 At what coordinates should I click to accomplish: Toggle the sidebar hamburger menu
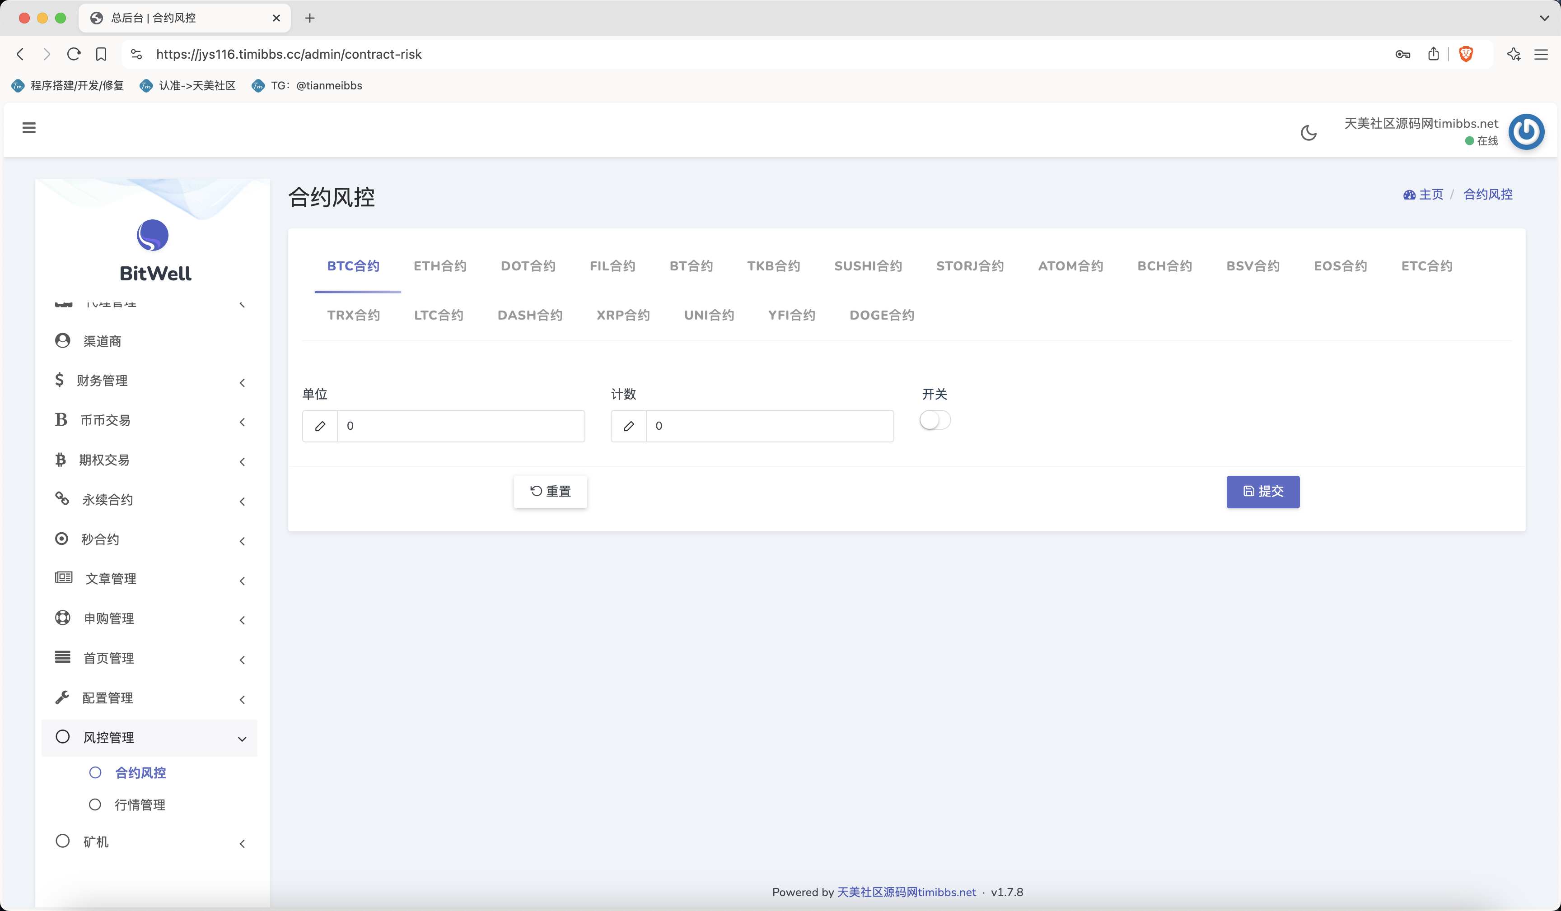pos(28,128)
